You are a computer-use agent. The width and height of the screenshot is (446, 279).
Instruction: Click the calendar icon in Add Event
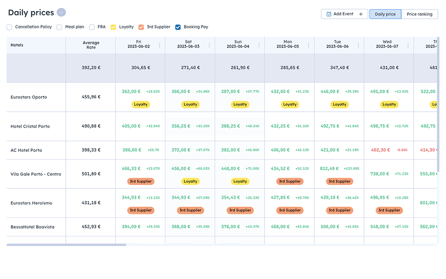pos(329,14)
